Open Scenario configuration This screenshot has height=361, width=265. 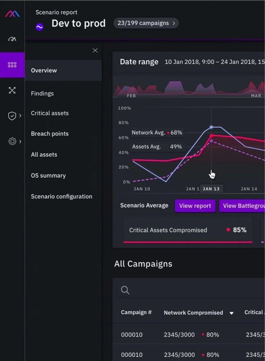61,197
